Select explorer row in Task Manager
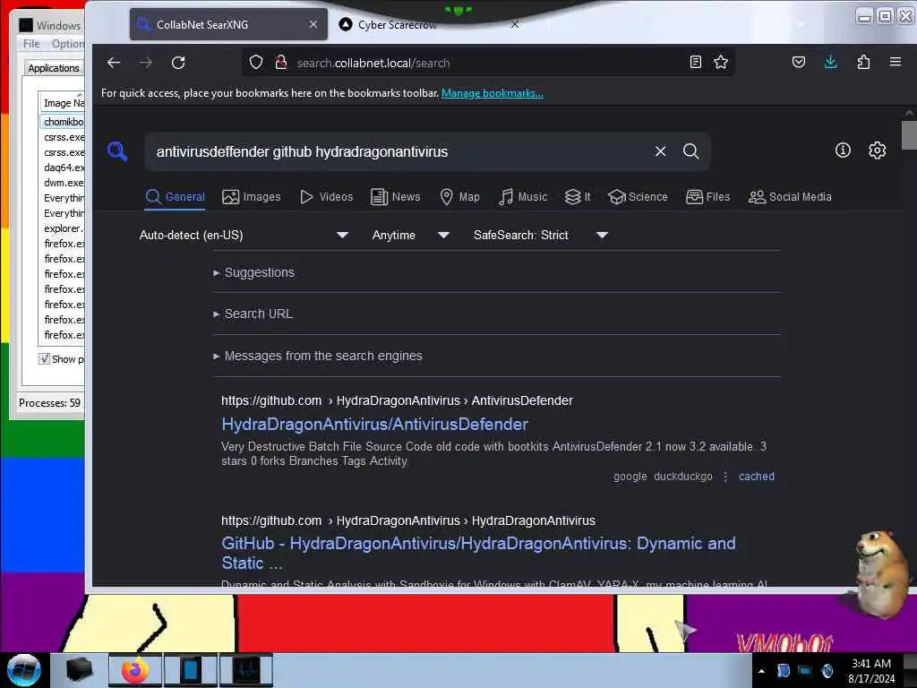917x688 pixels. [x=64, y=228]
